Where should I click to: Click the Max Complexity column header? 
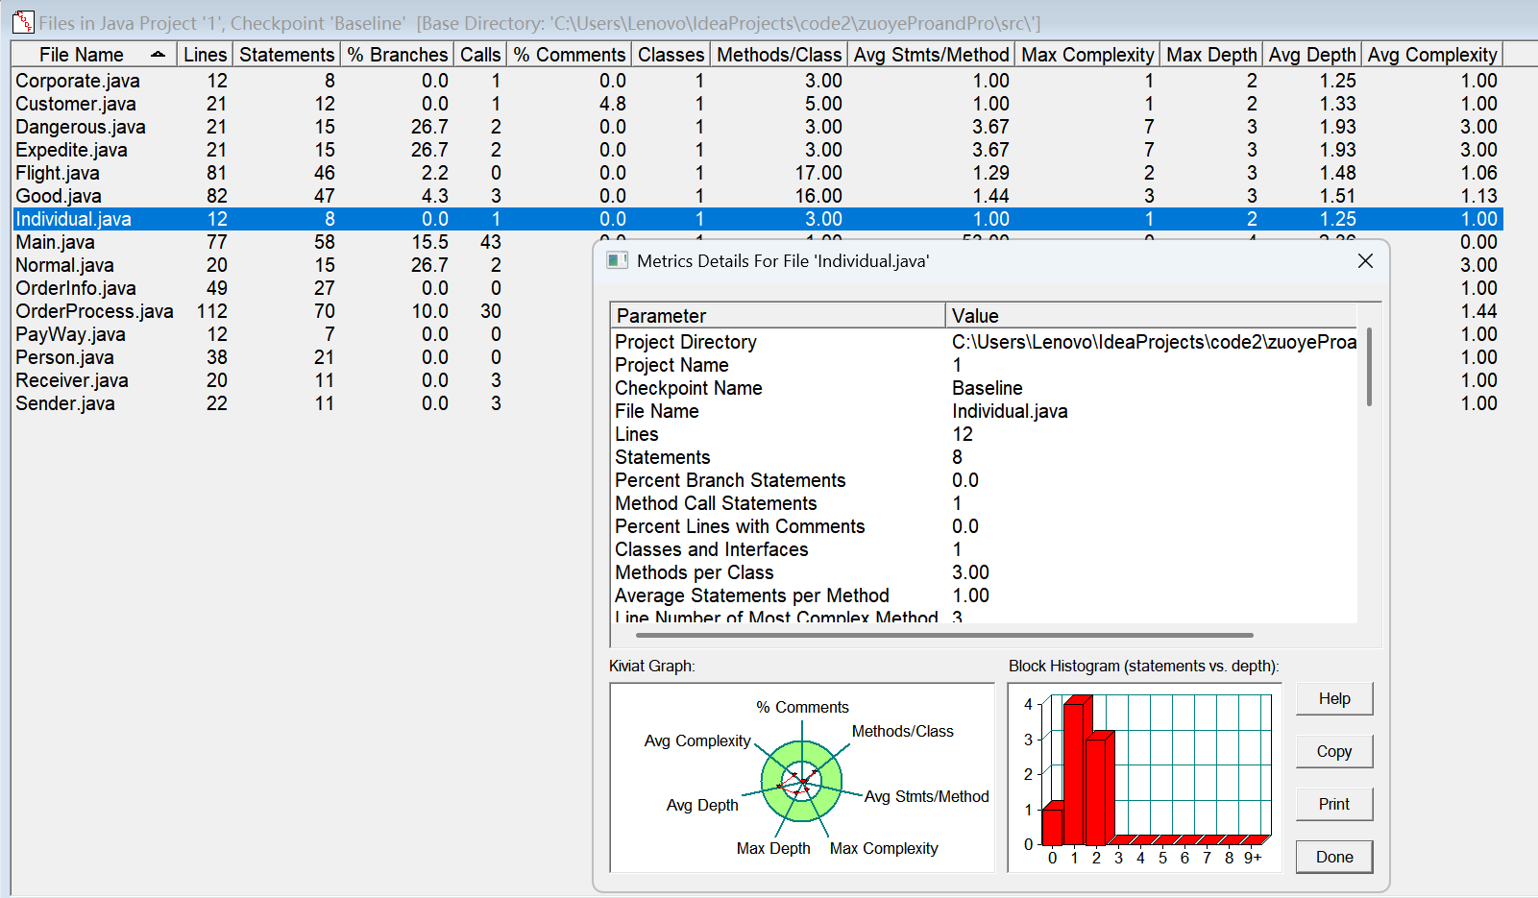click(1087, 55)
